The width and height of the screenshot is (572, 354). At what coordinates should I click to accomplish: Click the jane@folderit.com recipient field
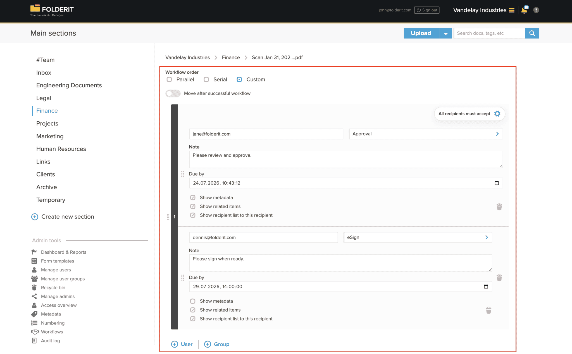266,134
